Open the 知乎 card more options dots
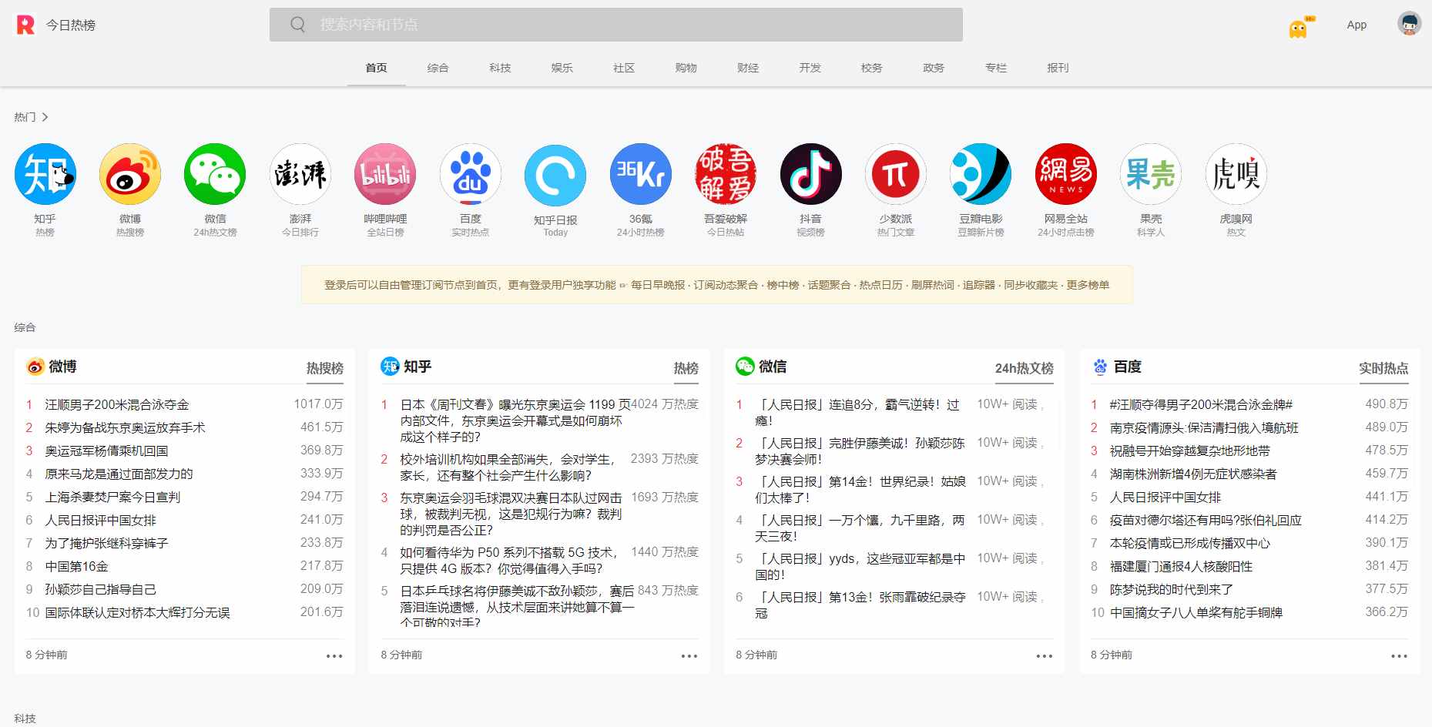 pos(689,656)
